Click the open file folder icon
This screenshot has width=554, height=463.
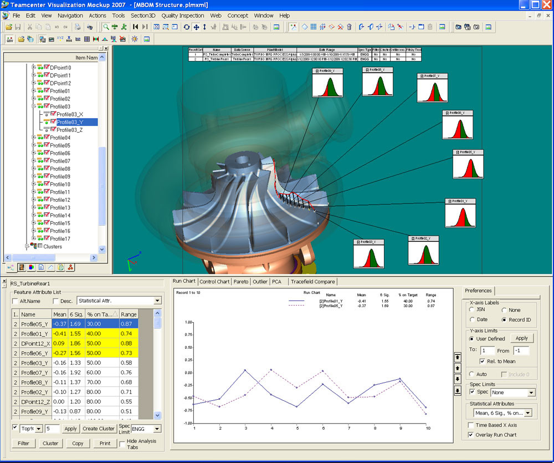pyautogui.click(x=9, y=27)
